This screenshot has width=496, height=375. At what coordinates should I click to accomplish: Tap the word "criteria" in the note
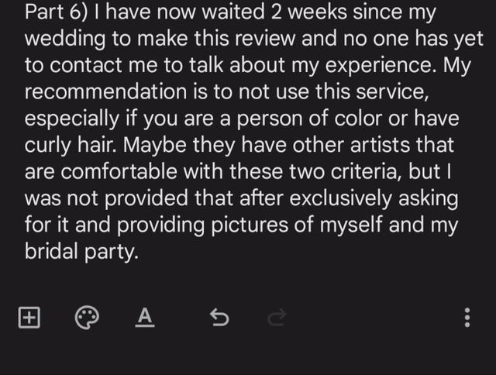pyautogui.click(x=365, y=172)
